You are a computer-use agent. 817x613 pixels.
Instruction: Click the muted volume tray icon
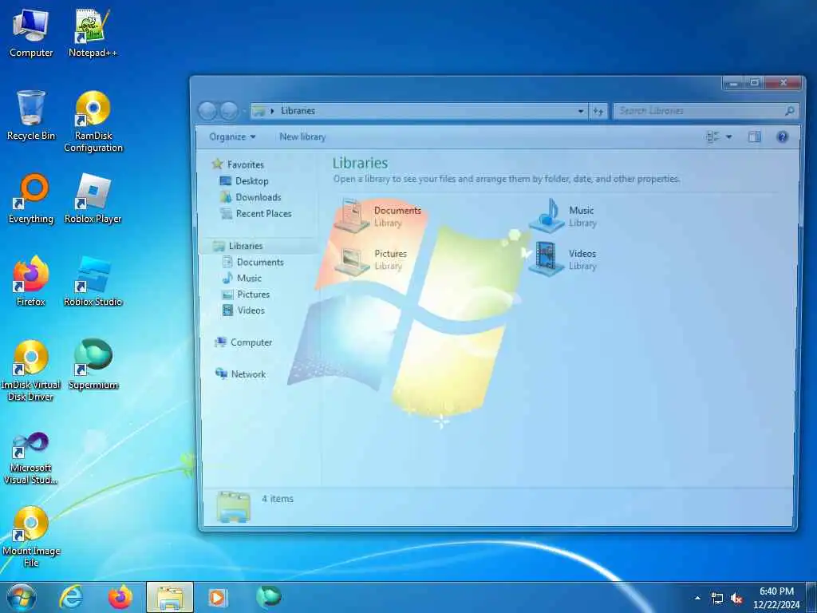736,599
